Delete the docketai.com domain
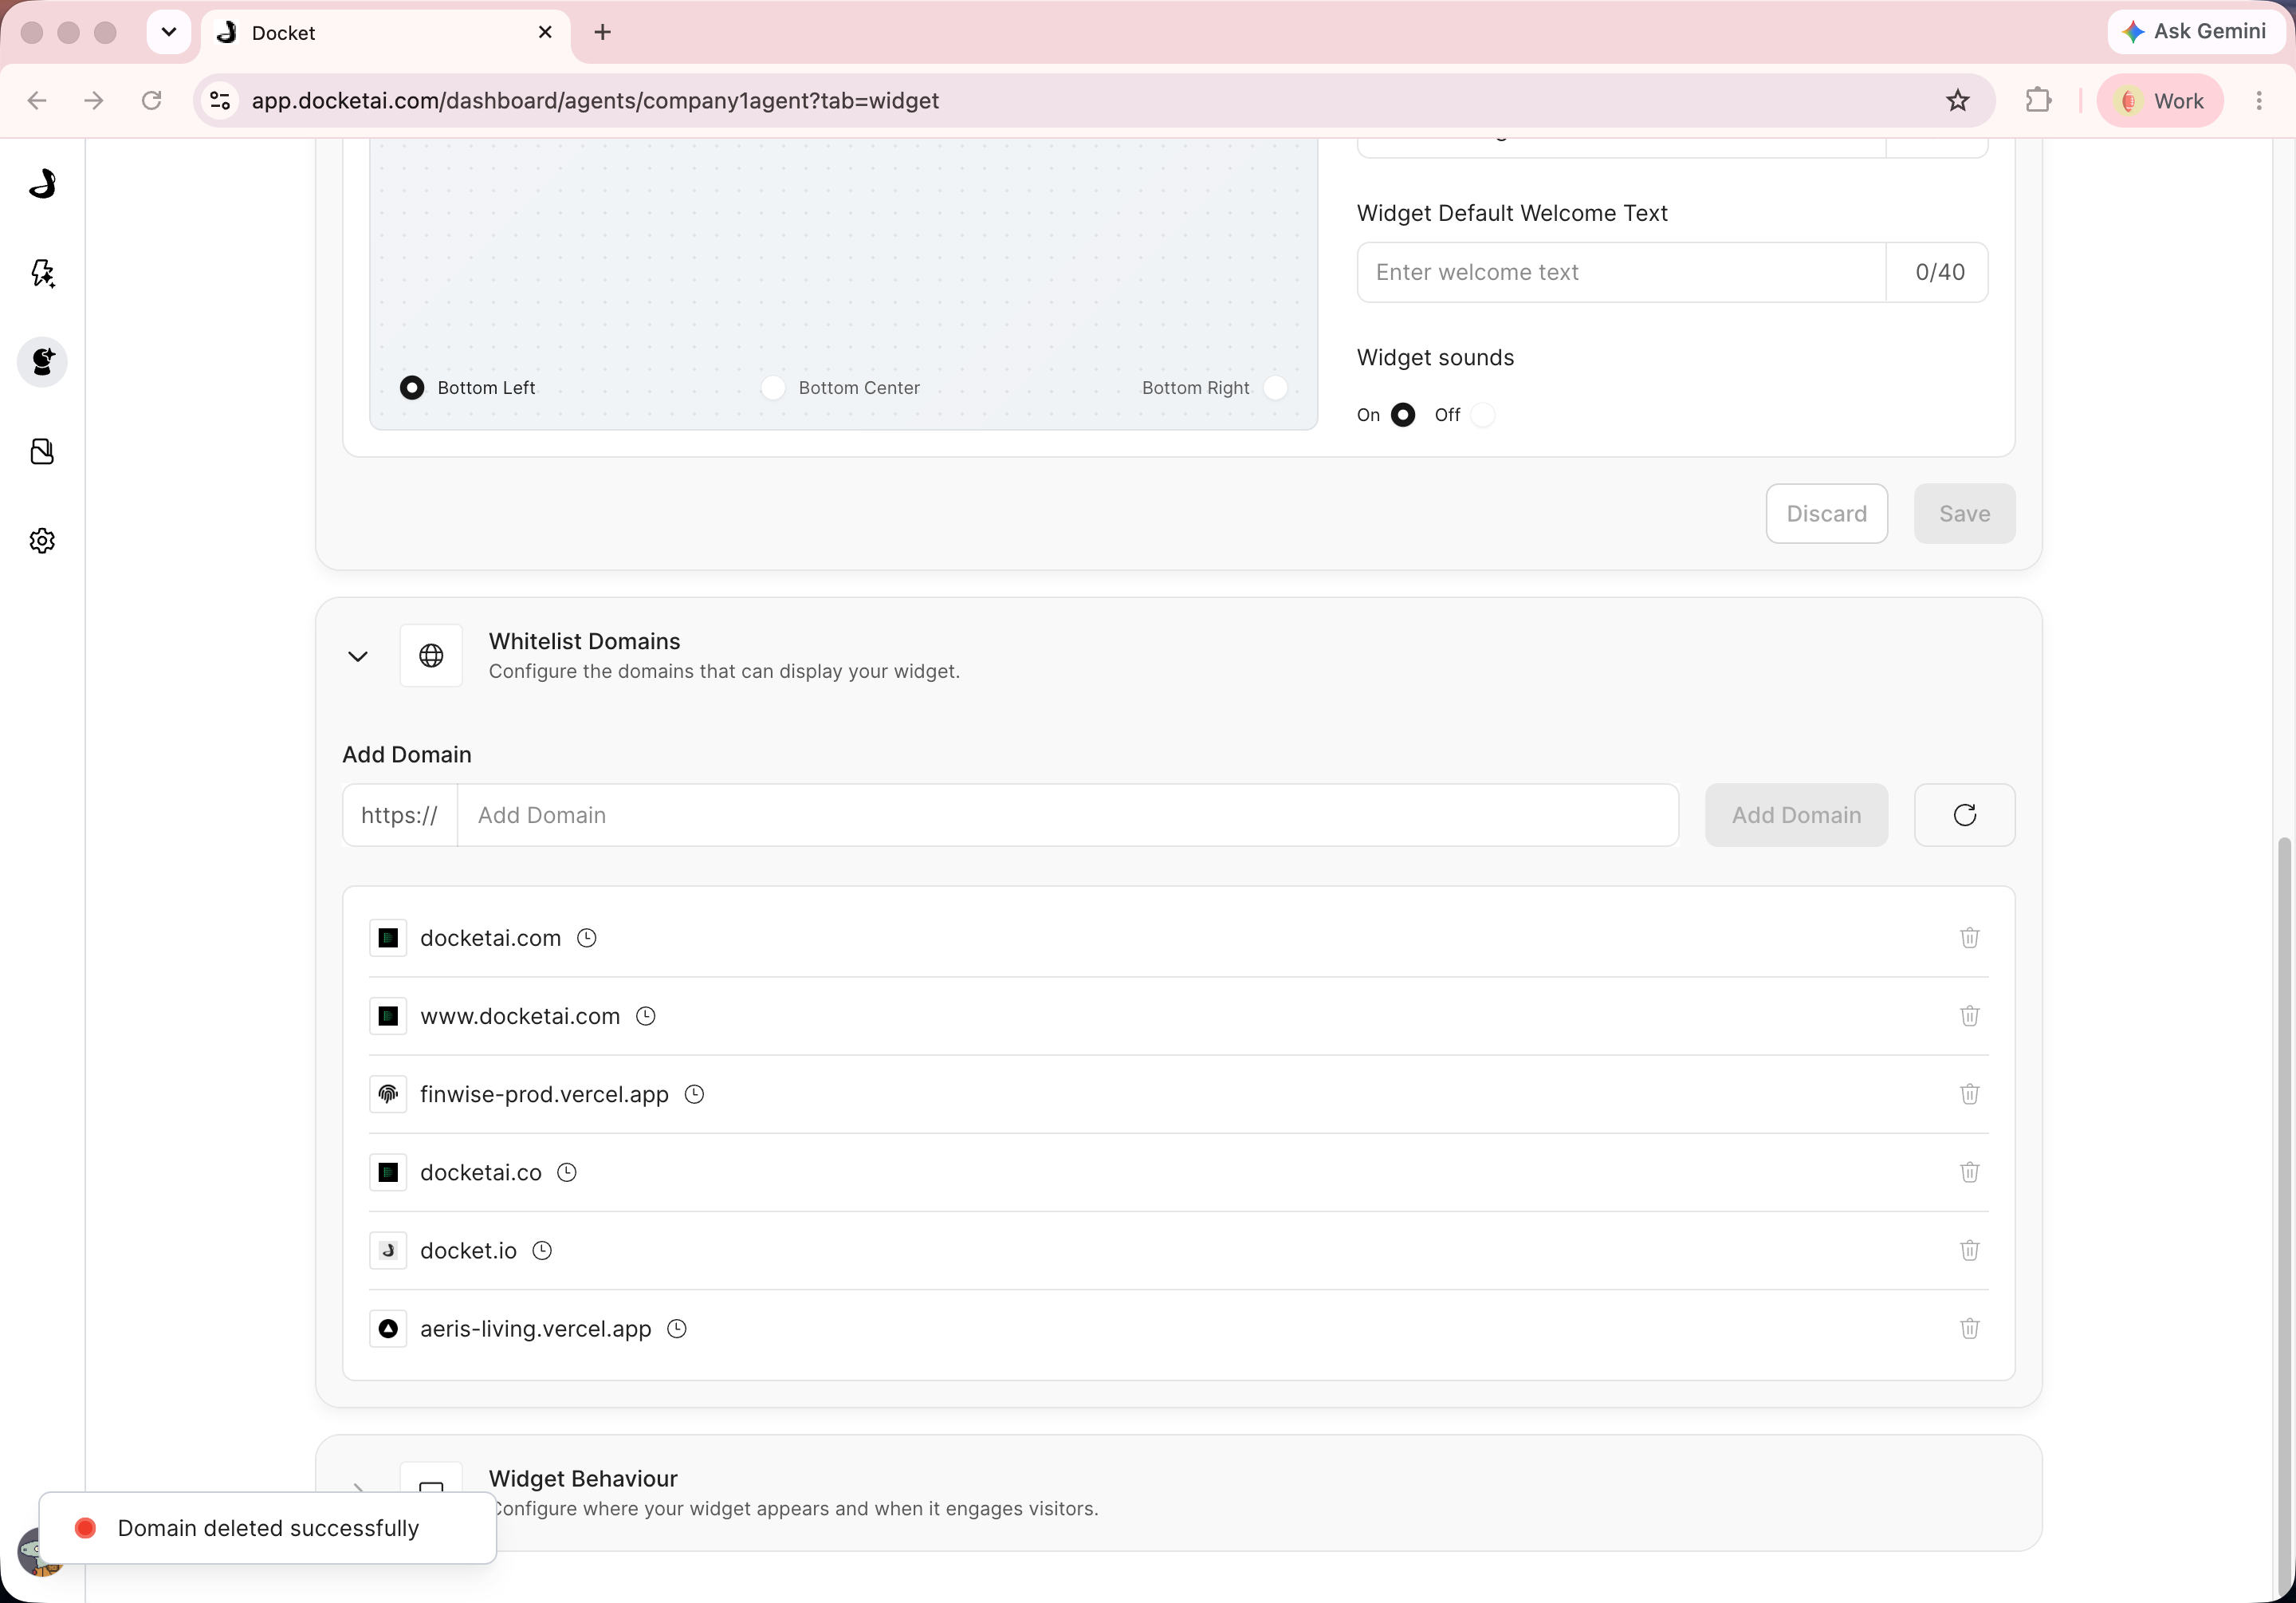 (1969, 938)
